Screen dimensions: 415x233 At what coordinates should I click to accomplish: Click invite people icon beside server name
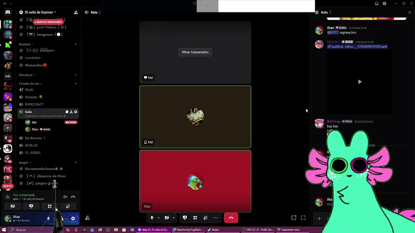(x=76, y=12)
